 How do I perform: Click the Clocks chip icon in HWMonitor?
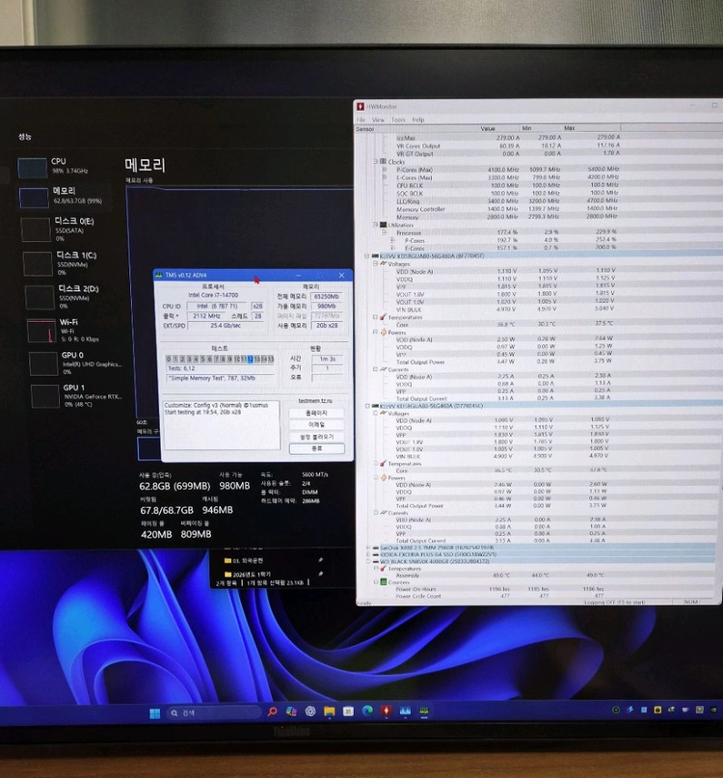pyautogui.click(x=383, y=161)
